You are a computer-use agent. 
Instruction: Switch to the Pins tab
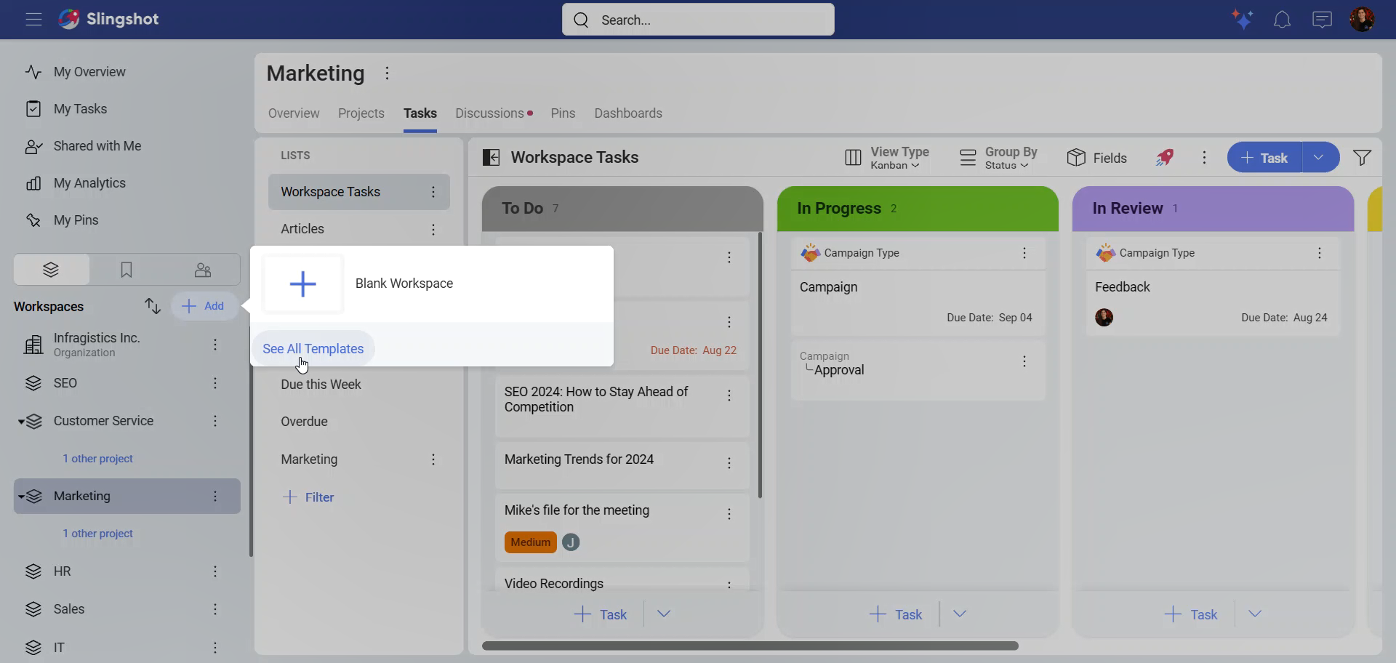click(x=563, y=113)
